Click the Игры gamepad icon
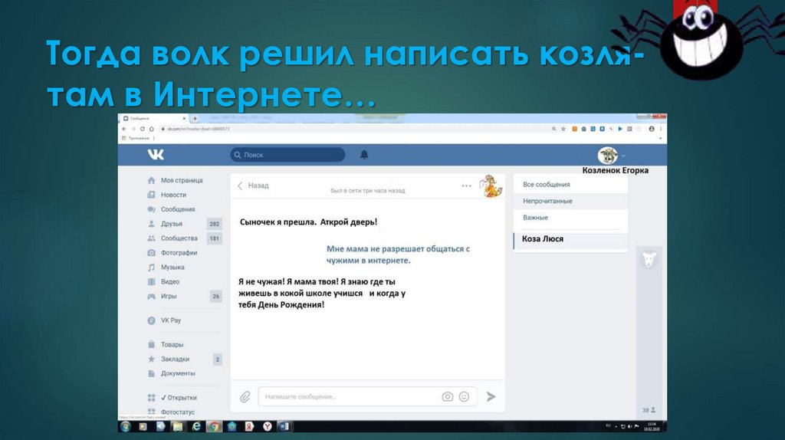Image resolution: width=785 pixels, height=440 pixels. pos(151,297)
